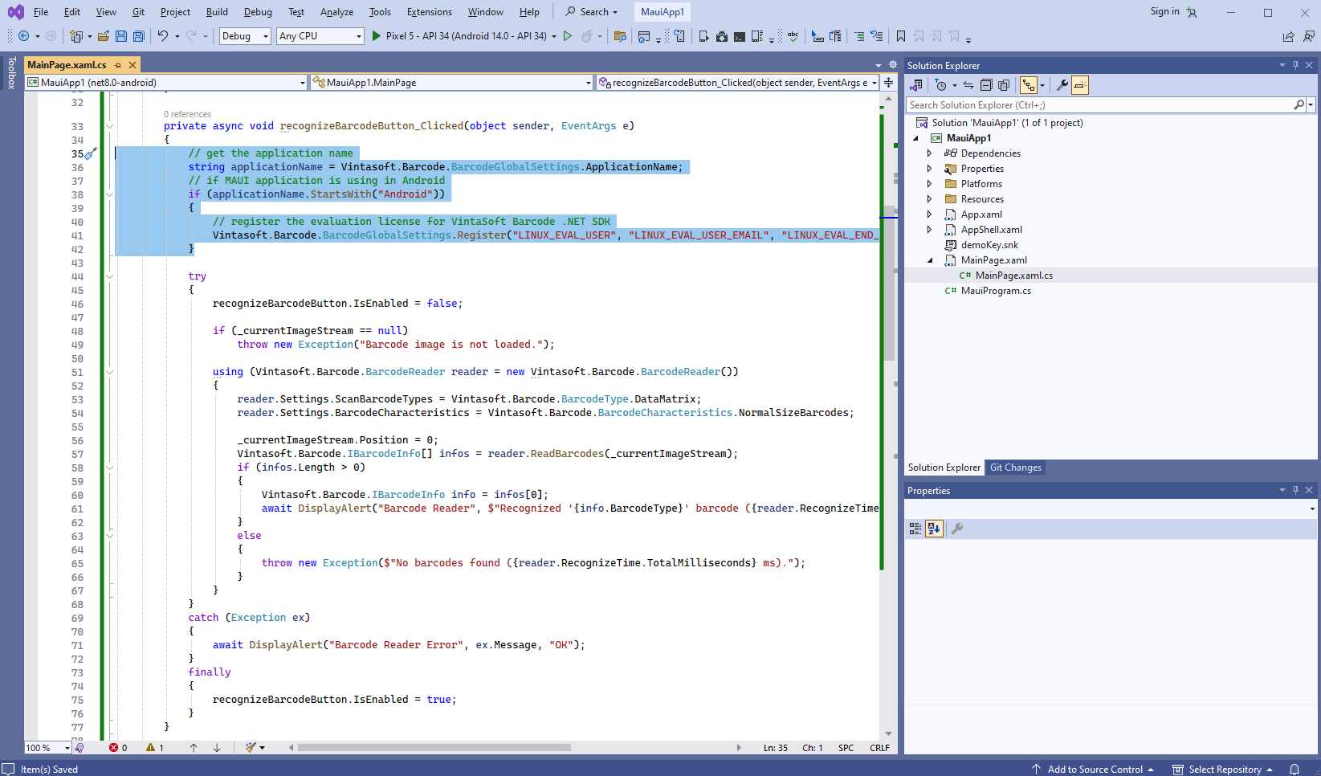Image resolution: width=1321 pixels, height=776 pixels.
Task: Navigate backward with the back arrow
Action: (x=23, y=36)
